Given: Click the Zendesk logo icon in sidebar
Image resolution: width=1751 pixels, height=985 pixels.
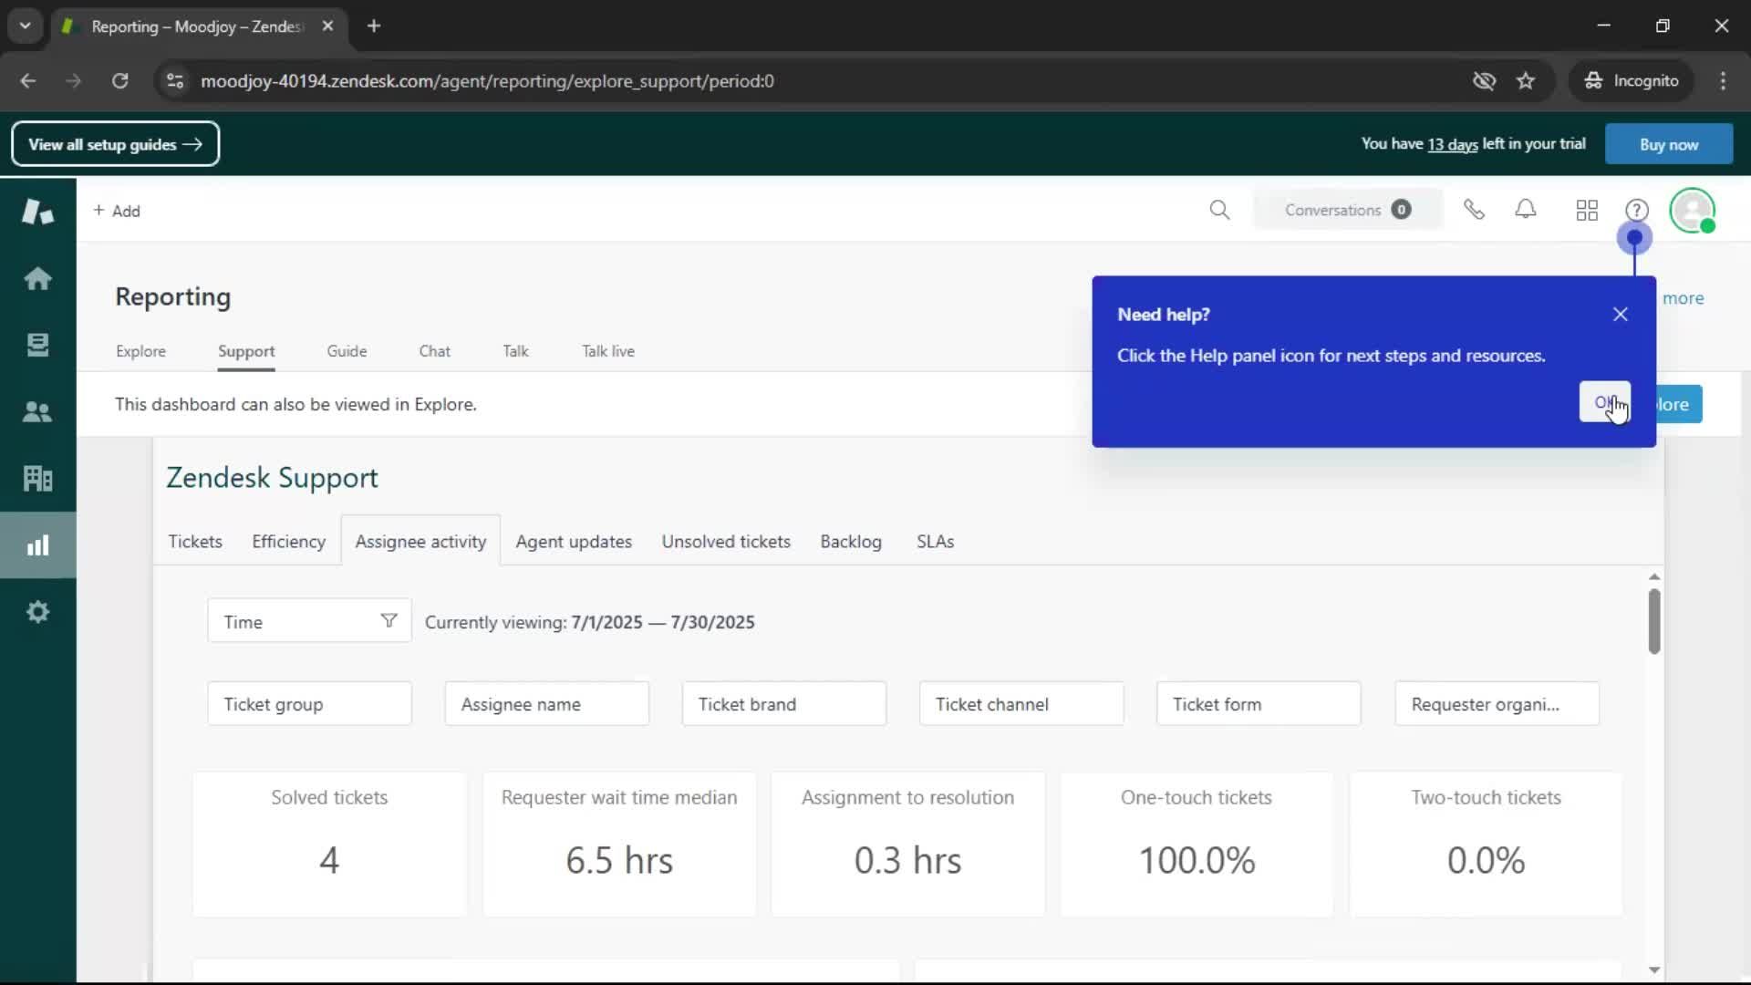Looking at the screenshot, I should coord(37,211).
